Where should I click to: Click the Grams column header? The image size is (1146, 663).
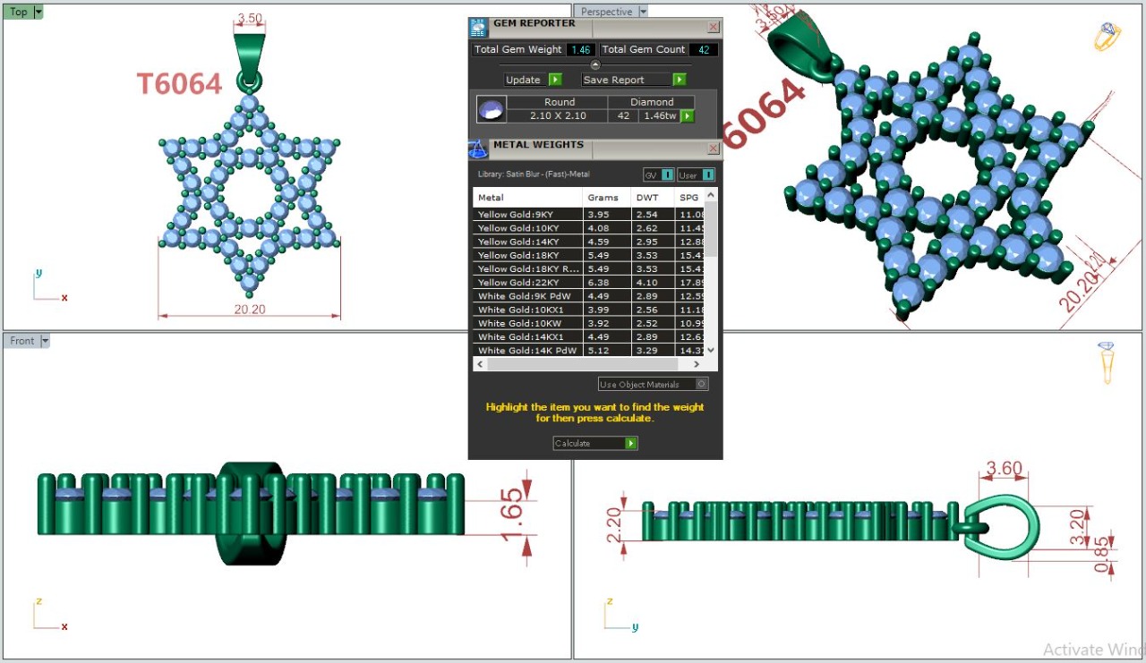tap(603, 197)
